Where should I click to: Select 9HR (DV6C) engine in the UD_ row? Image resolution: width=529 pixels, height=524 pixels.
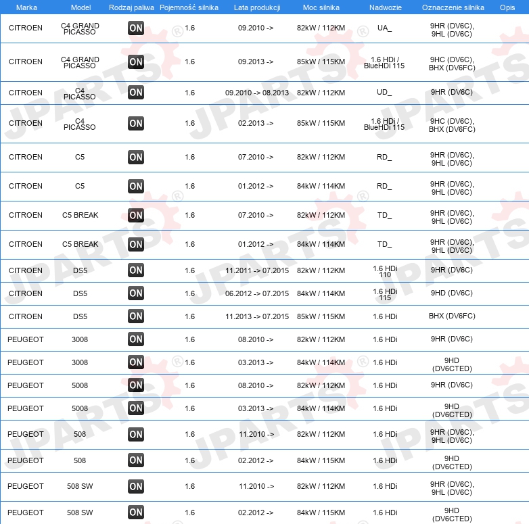pos(452,92)
